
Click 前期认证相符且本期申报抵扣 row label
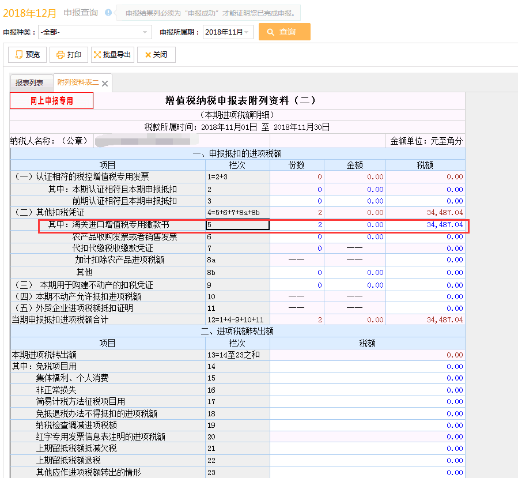124,201
